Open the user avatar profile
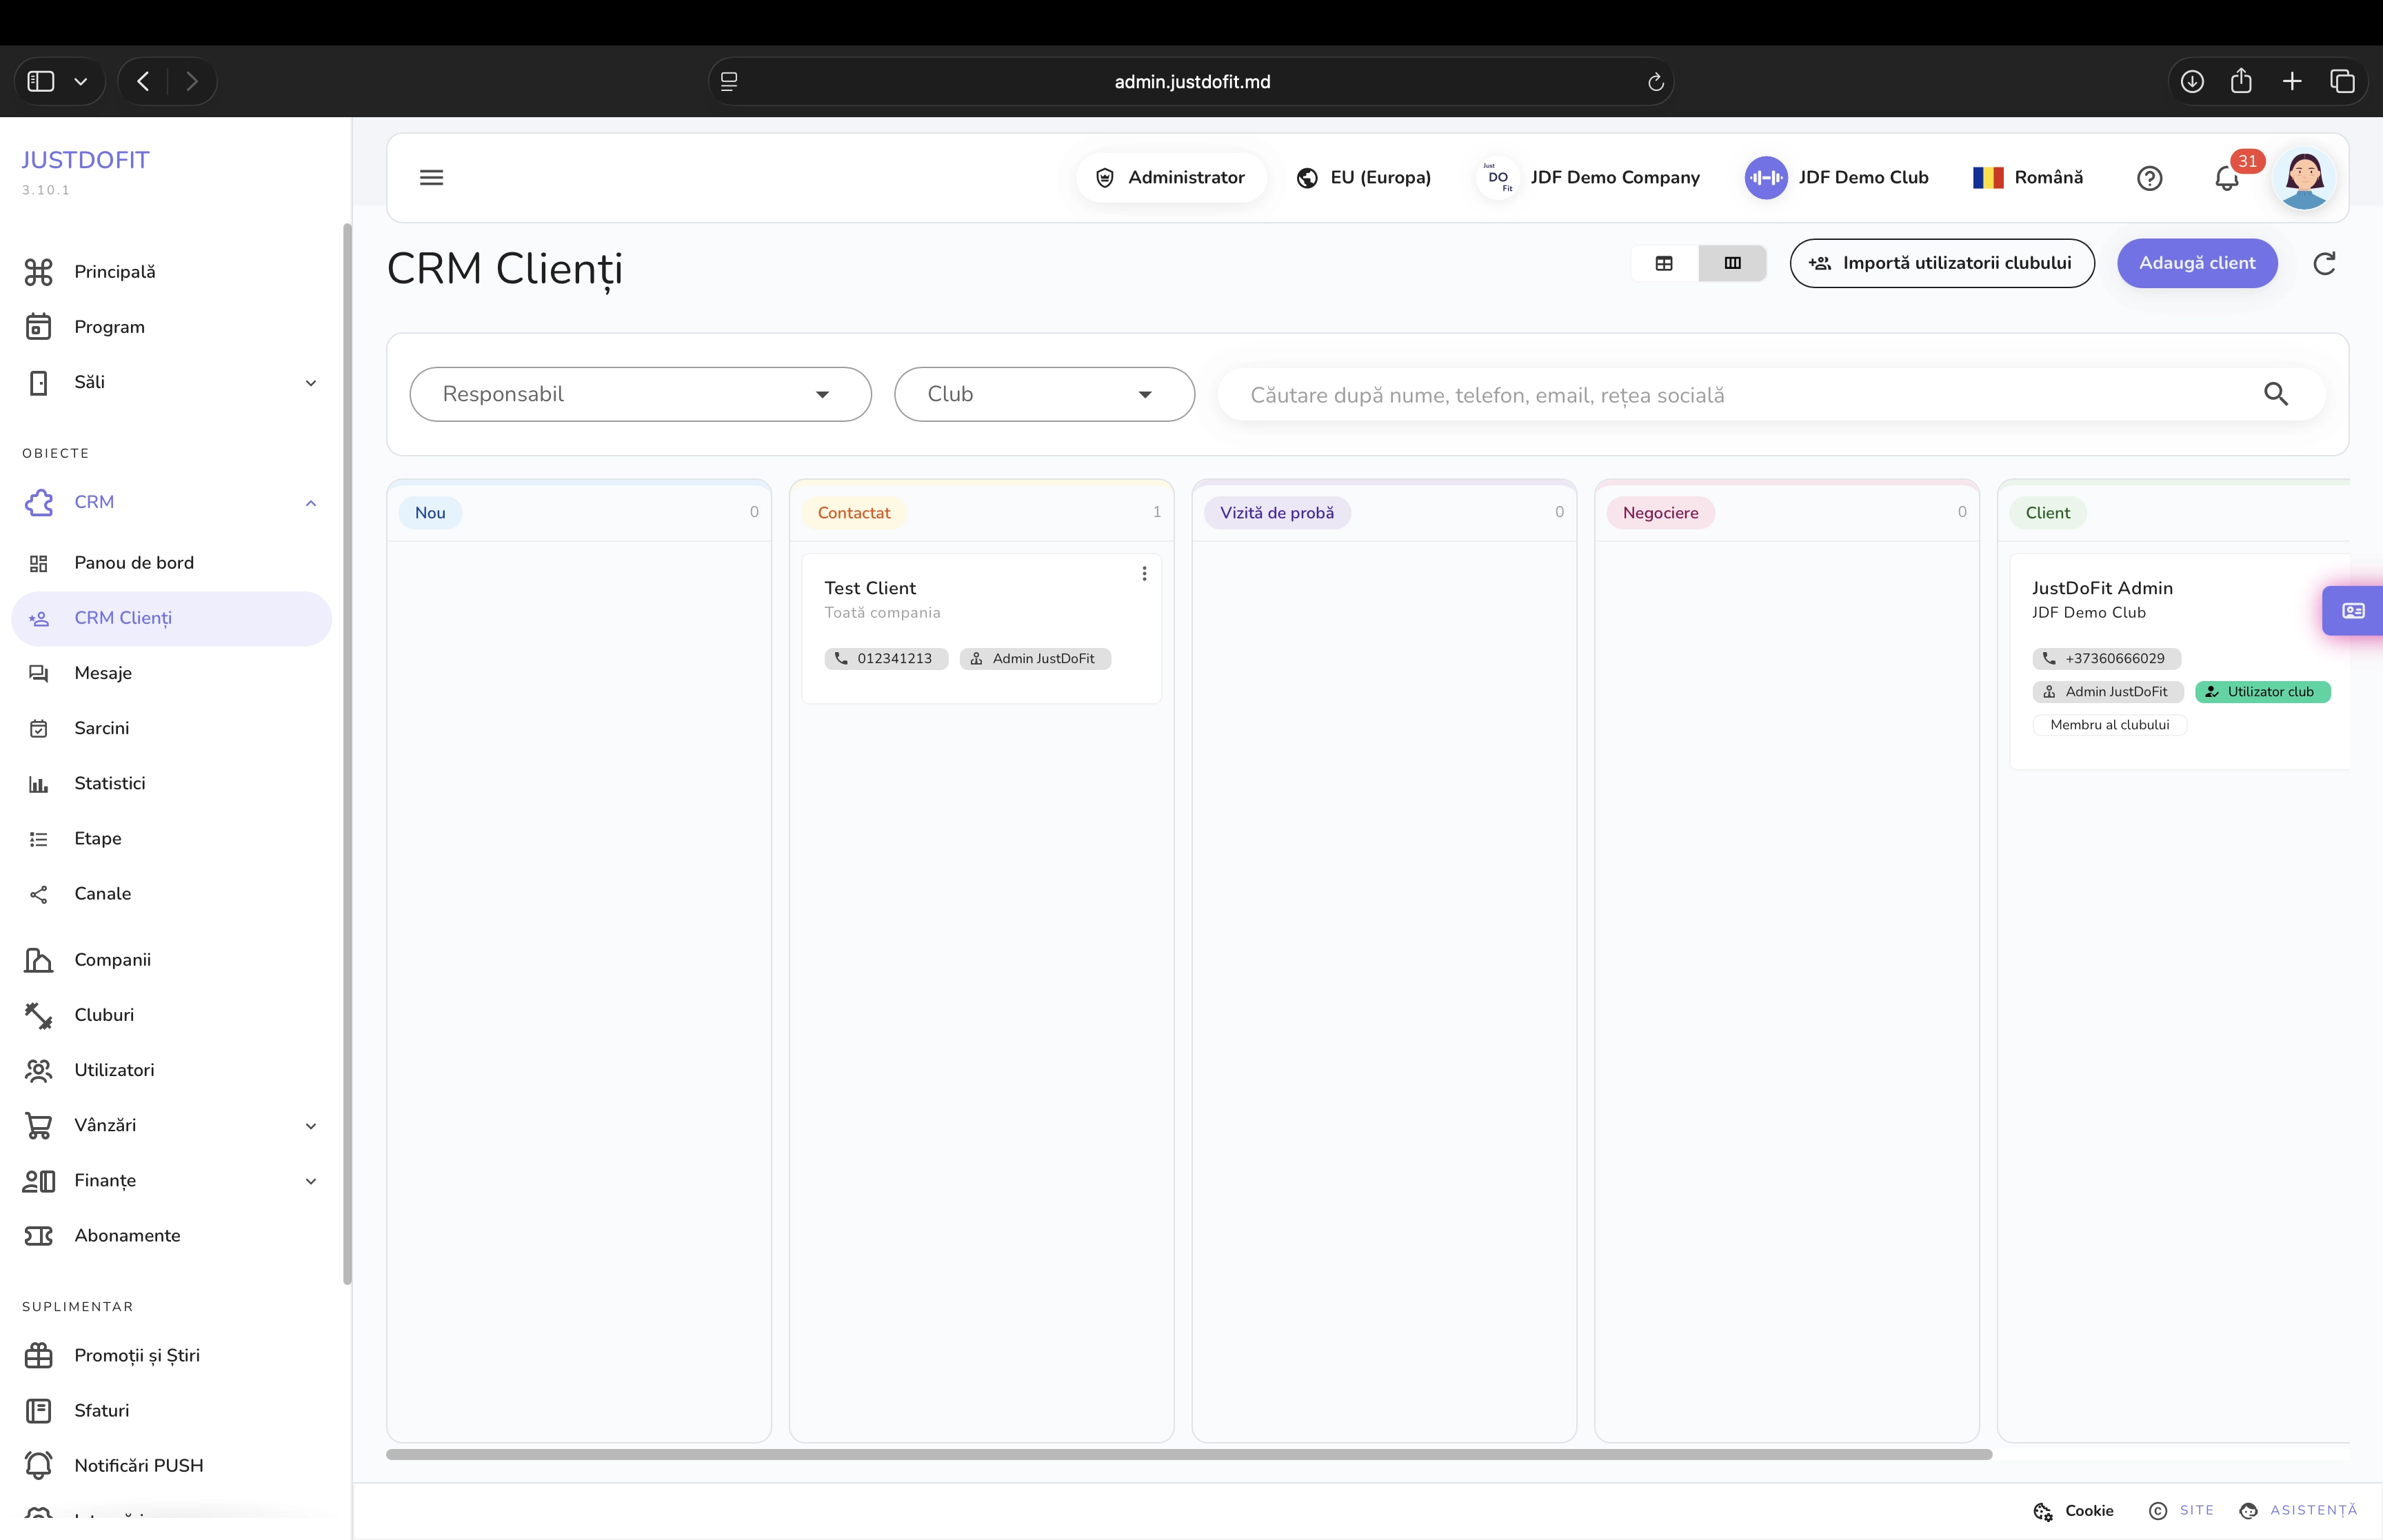The width and height of the screenshot is (2383, 1540). (x=2304, y=178)
